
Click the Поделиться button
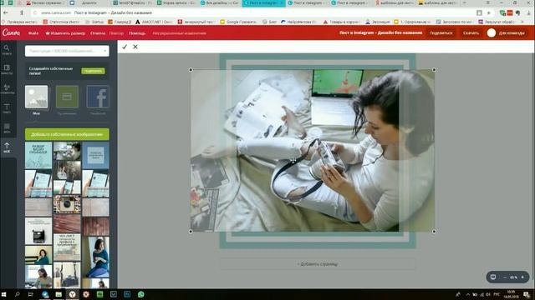[441, 33]
